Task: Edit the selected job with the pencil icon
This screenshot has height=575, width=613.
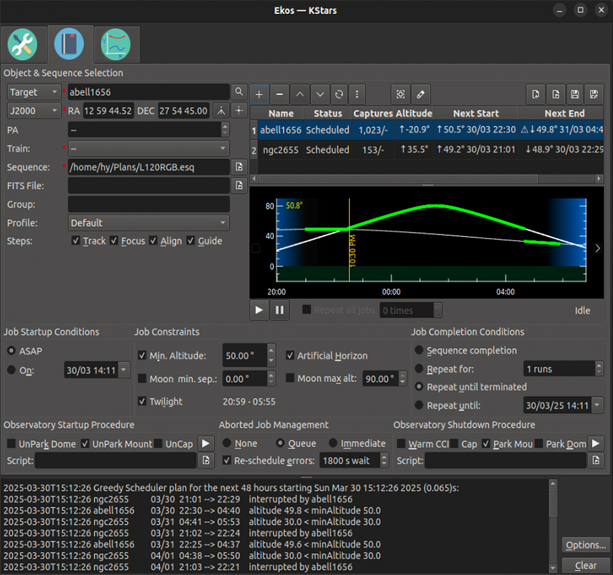Action: pyautogui.click(x=421, y=94)
